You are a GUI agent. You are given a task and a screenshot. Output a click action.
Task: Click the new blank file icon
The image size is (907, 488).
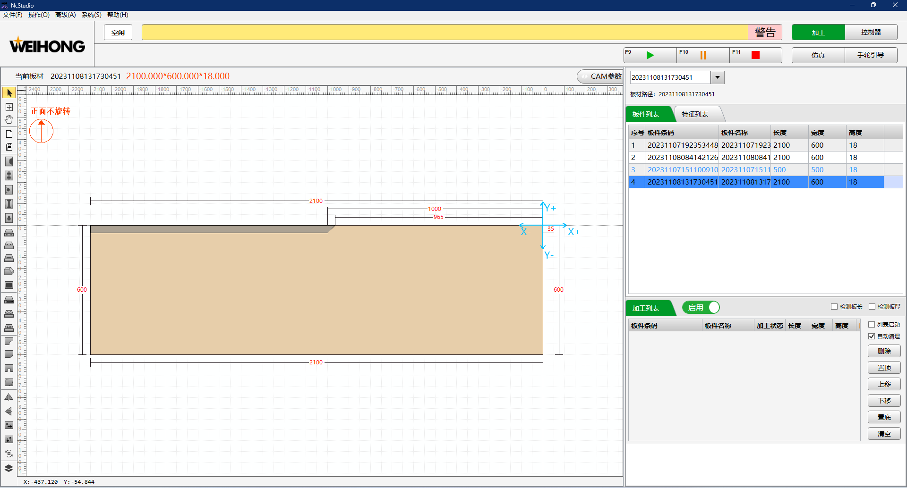9,134
